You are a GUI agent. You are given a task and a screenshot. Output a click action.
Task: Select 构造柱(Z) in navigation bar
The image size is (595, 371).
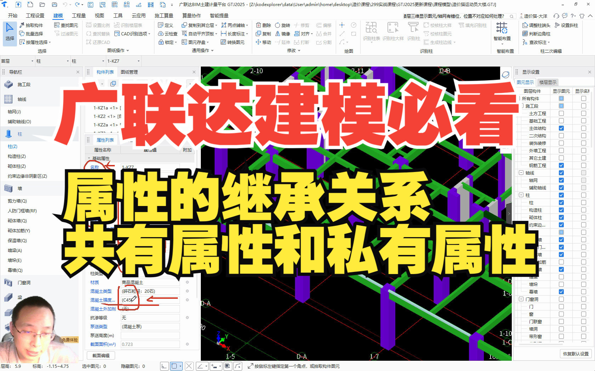[17, 156]
